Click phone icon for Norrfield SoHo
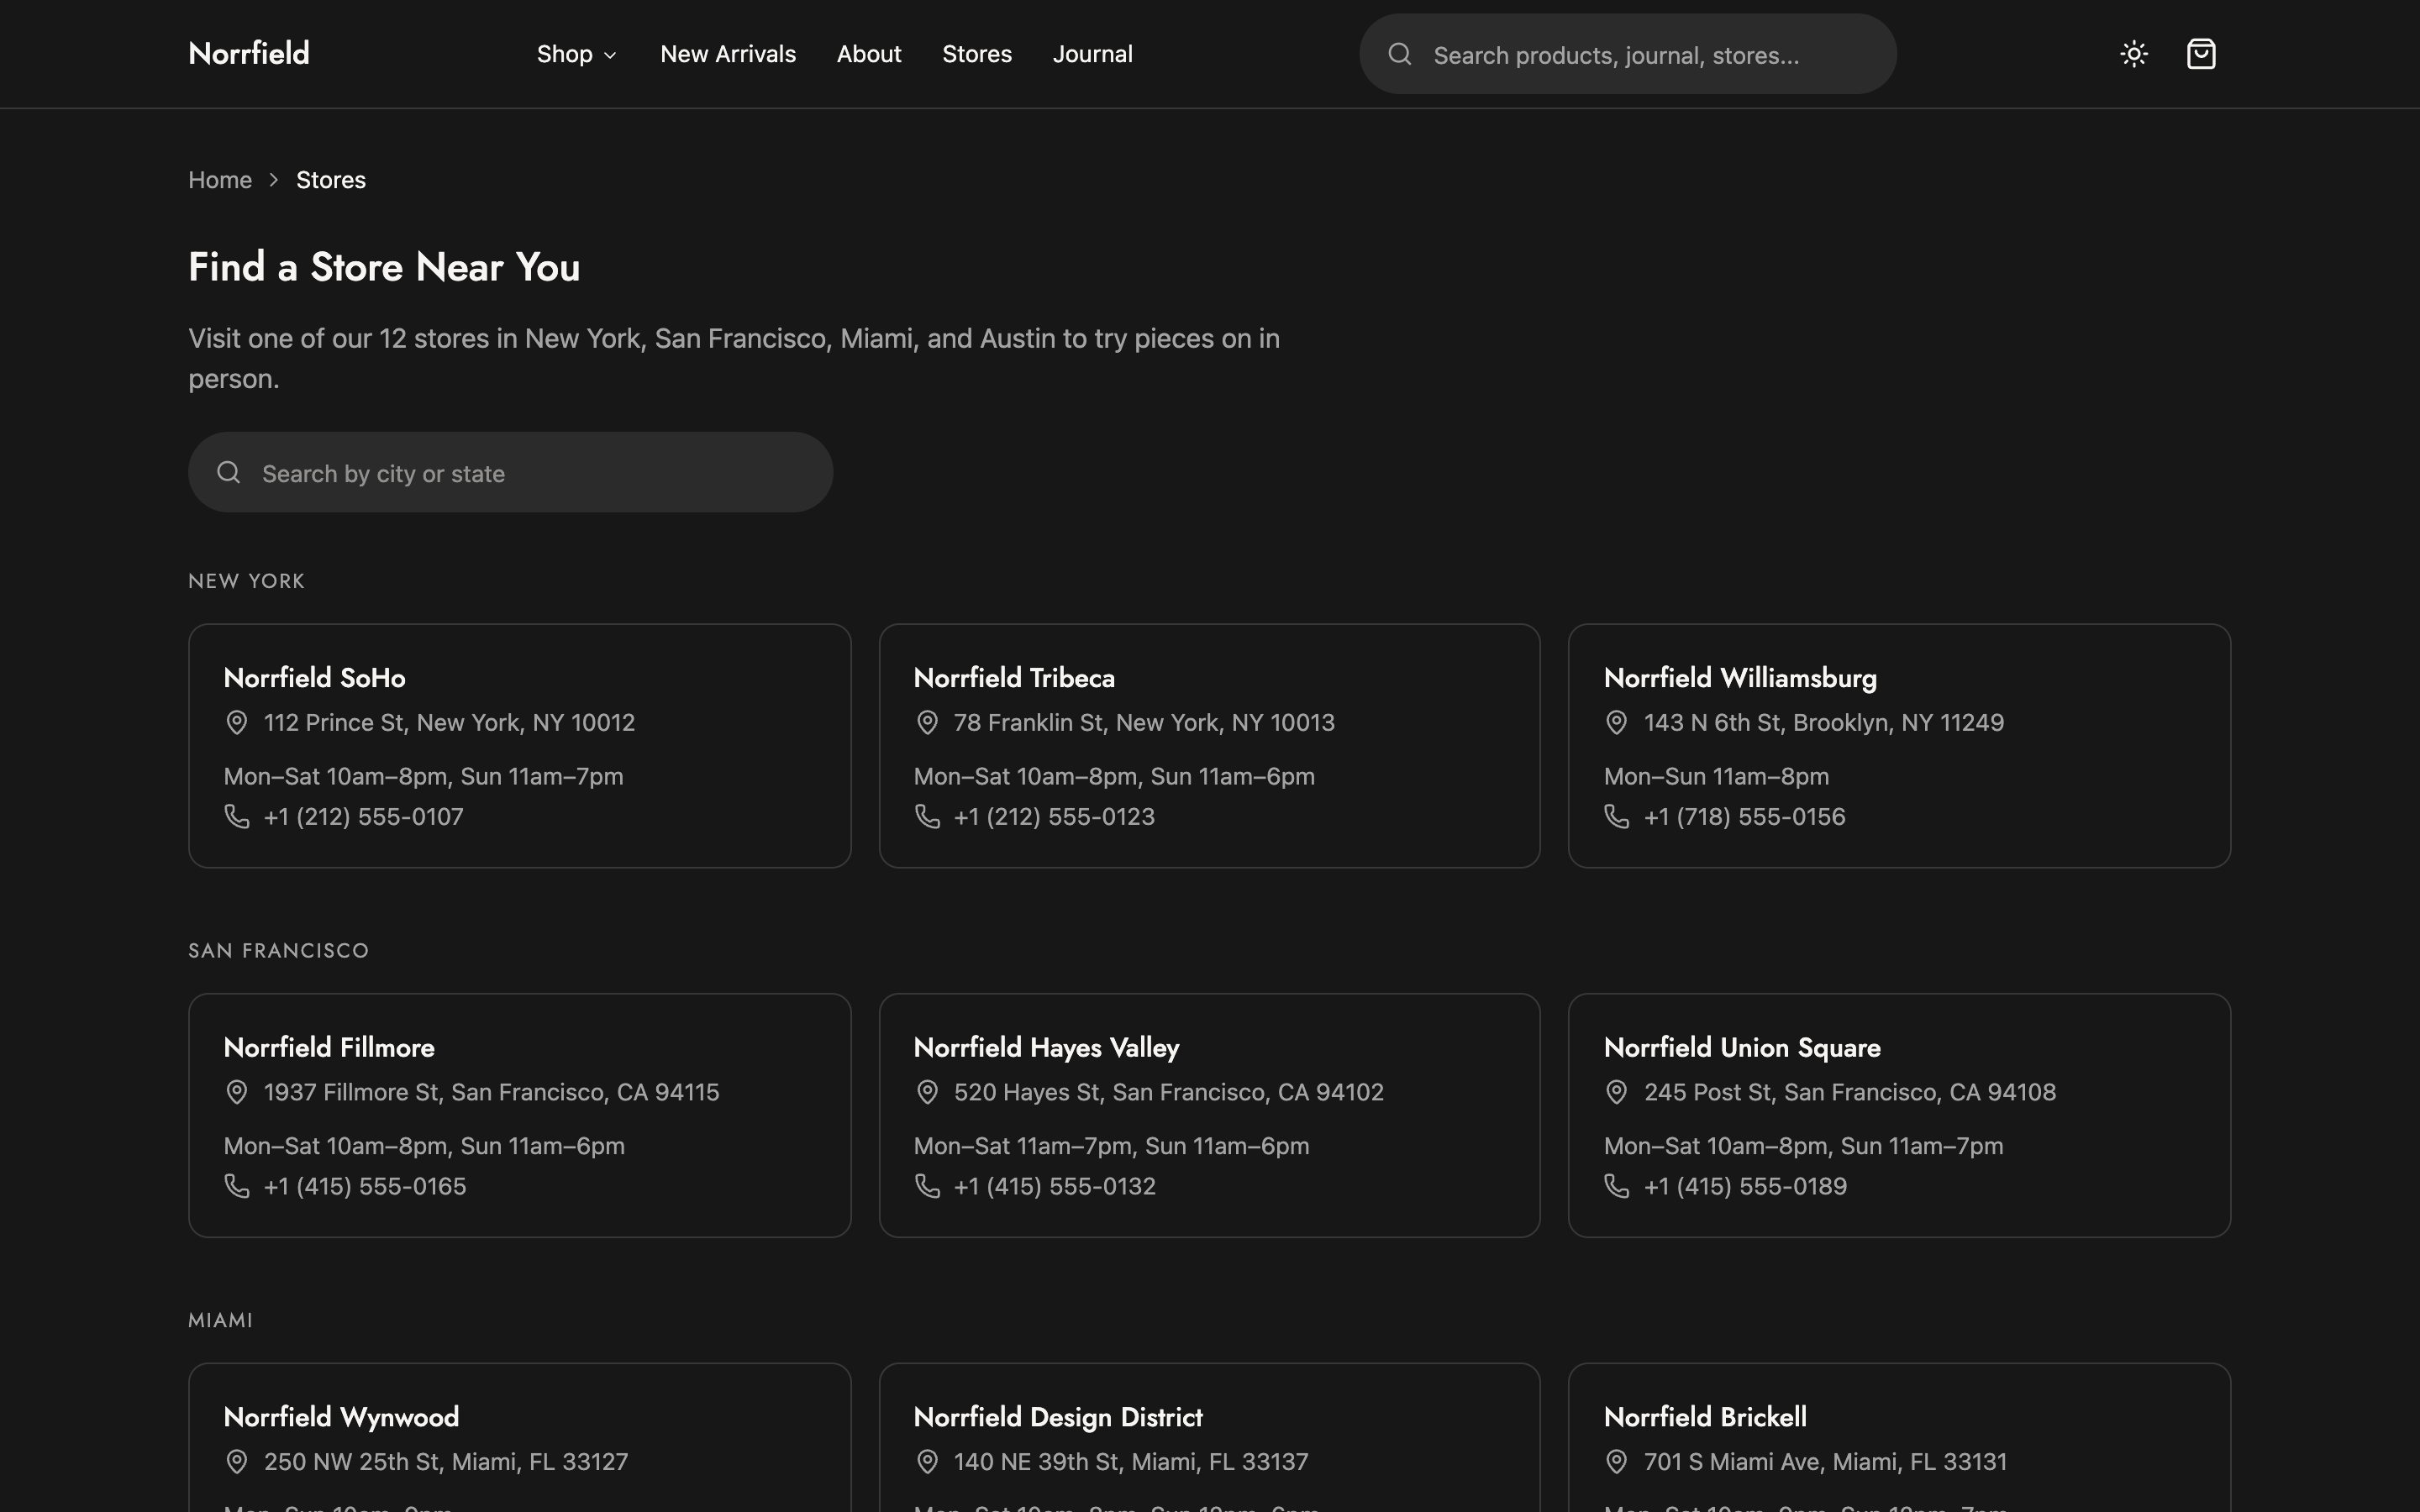 point(237,817)
